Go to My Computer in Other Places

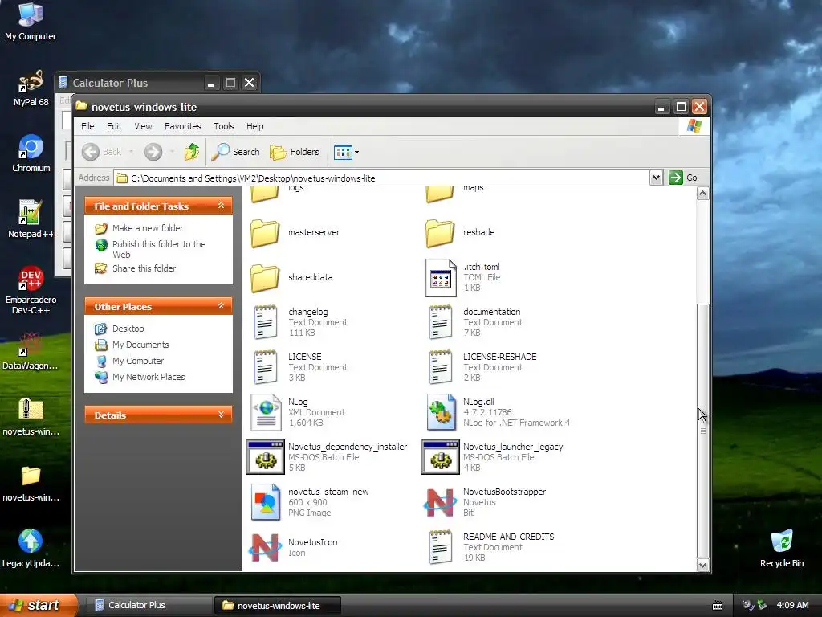(138, 361)
